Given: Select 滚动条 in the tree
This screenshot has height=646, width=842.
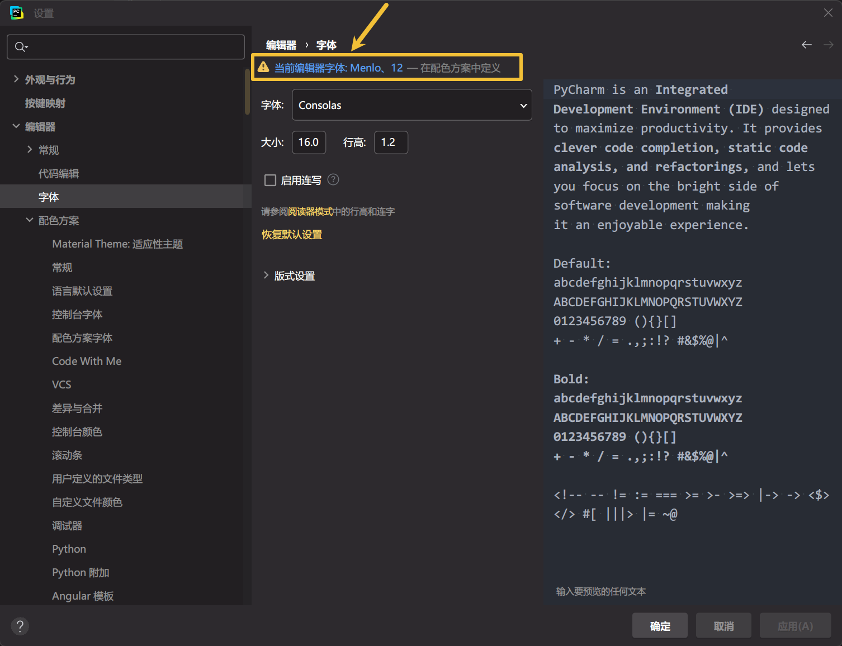Looking at the screenshot, I should click(67, 455).
